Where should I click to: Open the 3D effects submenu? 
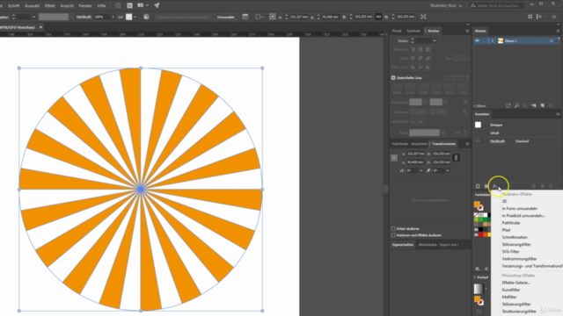coord(504,201)
